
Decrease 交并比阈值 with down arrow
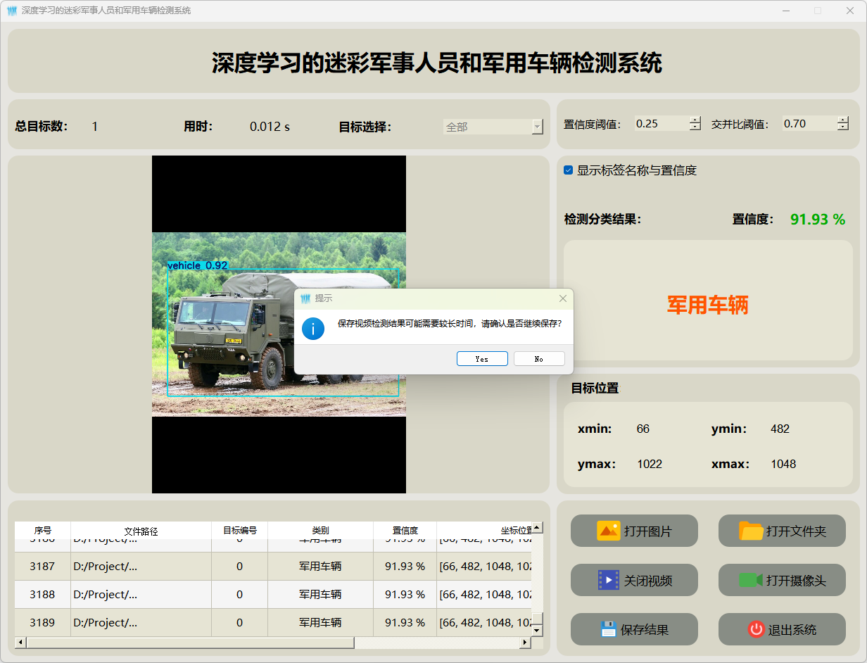(x=843, y=127)
